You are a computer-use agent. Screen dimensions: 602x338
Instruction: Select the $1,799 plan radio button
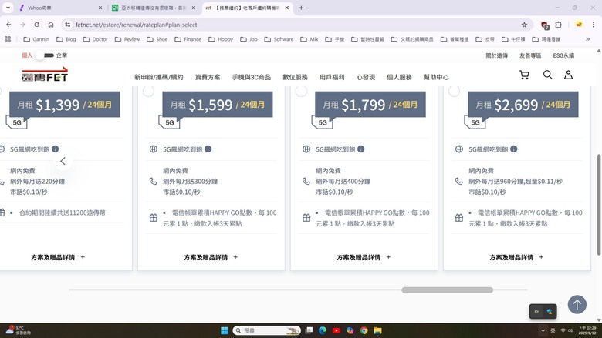pyautogui.click(x=301, y=91)
